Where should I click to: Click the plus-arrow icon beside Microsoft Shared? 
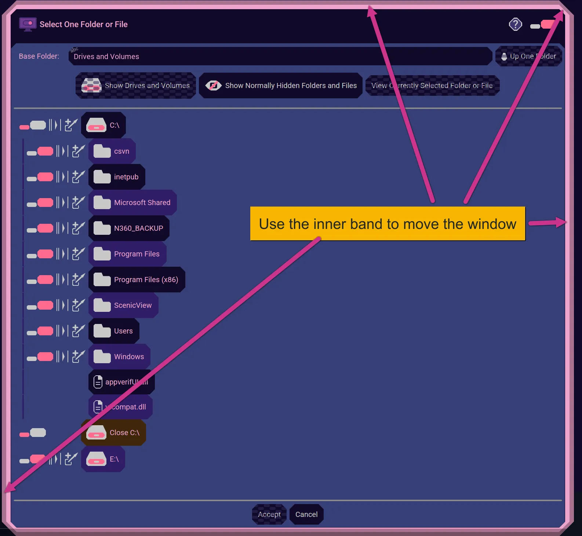(x=79, y=202)
